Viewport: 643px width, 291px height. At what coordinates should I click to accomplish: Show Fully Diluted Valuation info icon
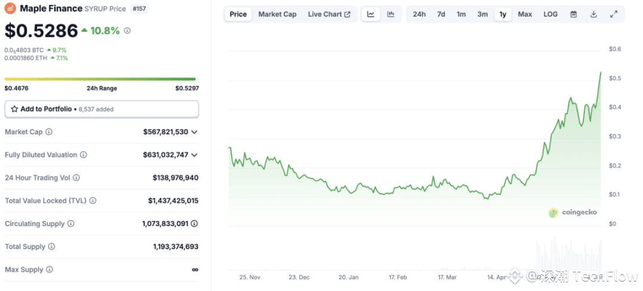click(x=83, y=155)
